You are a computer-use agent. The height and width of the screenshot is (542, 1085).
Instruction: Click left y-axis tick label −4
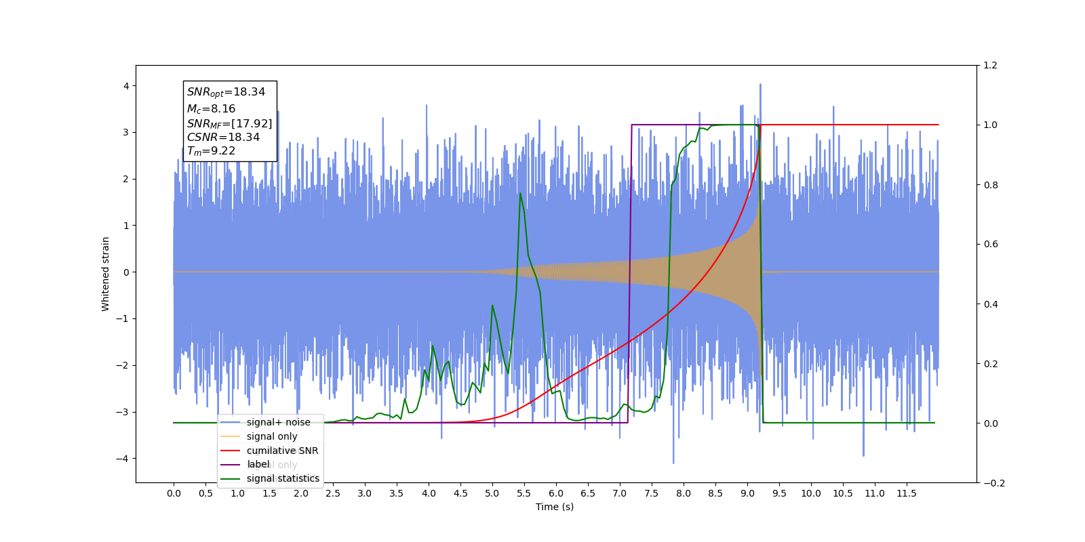122,459
